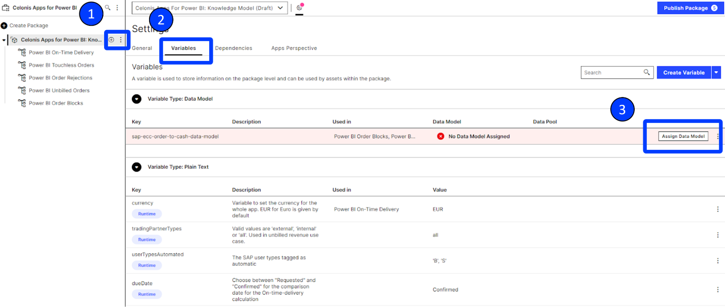Click the Publish Package button

pyautogui.click(x=690, y=8)
